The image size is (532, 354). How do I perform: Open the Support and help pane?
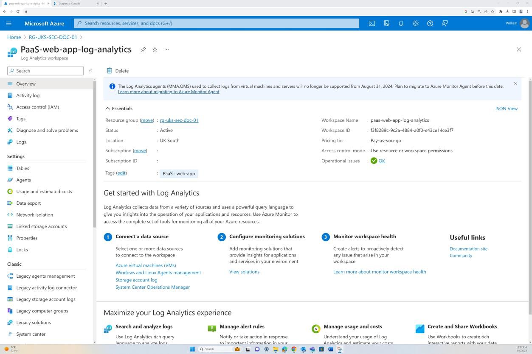[430, 23]
